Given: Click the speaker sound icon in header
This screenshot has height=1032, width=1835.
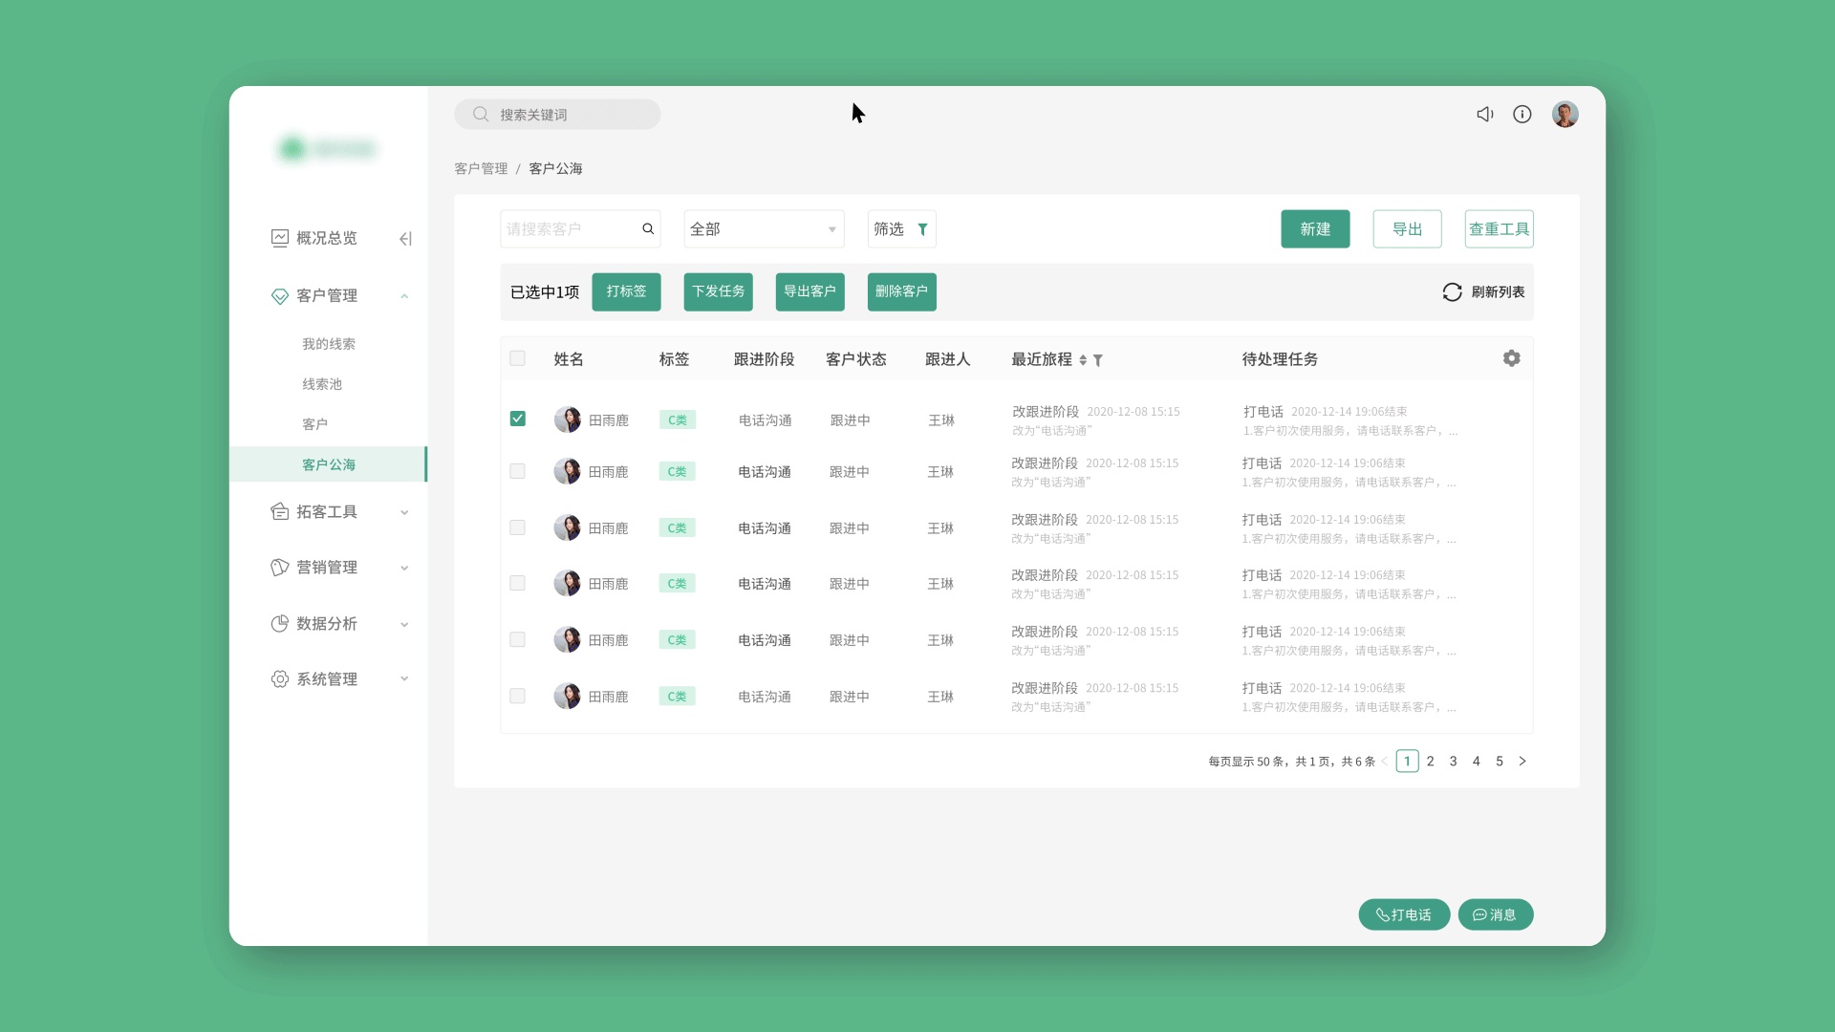Looking at the screenshot, I should point(1484,115).
